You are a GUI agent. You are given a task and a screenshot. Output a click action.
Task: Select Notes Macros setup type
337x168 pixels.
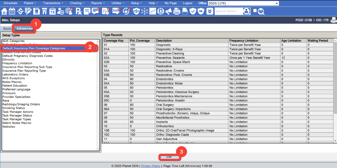pos(12,82)
